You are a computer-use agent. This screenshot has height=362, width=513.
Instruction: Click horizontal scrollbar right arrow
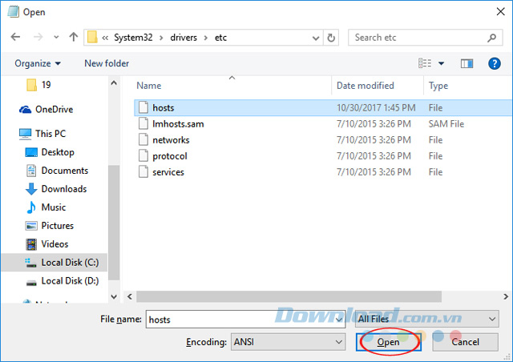(x=506, y=296)
